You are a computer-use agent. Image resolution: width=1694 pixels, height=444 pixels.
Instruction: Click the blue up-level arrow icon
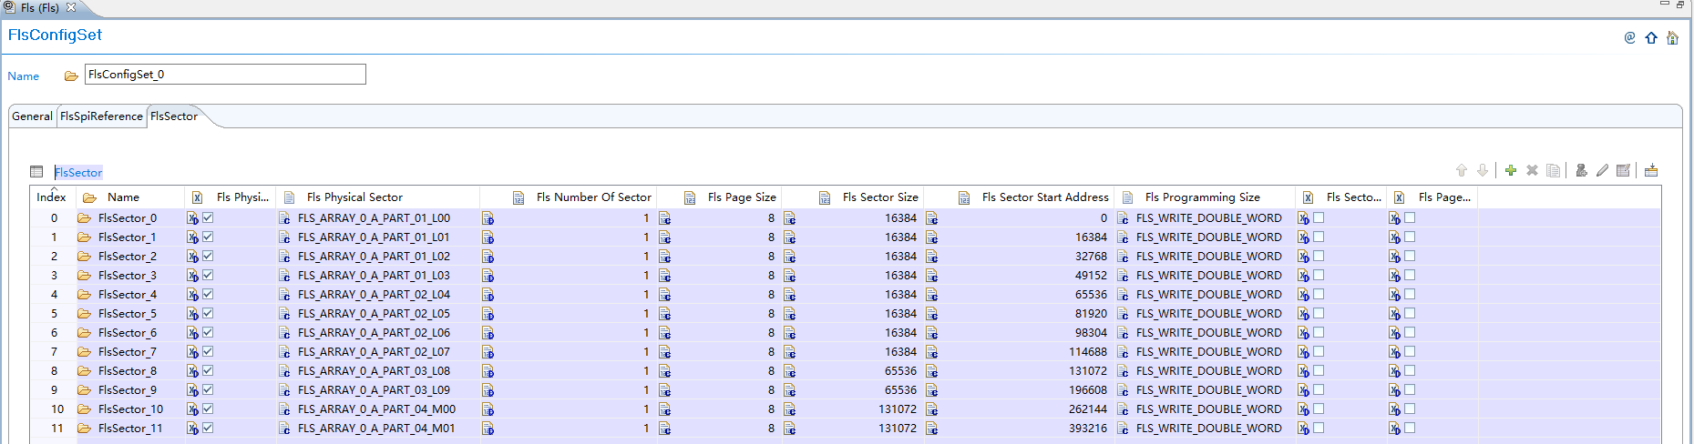pyautogui.click(x=1651, y=37)
